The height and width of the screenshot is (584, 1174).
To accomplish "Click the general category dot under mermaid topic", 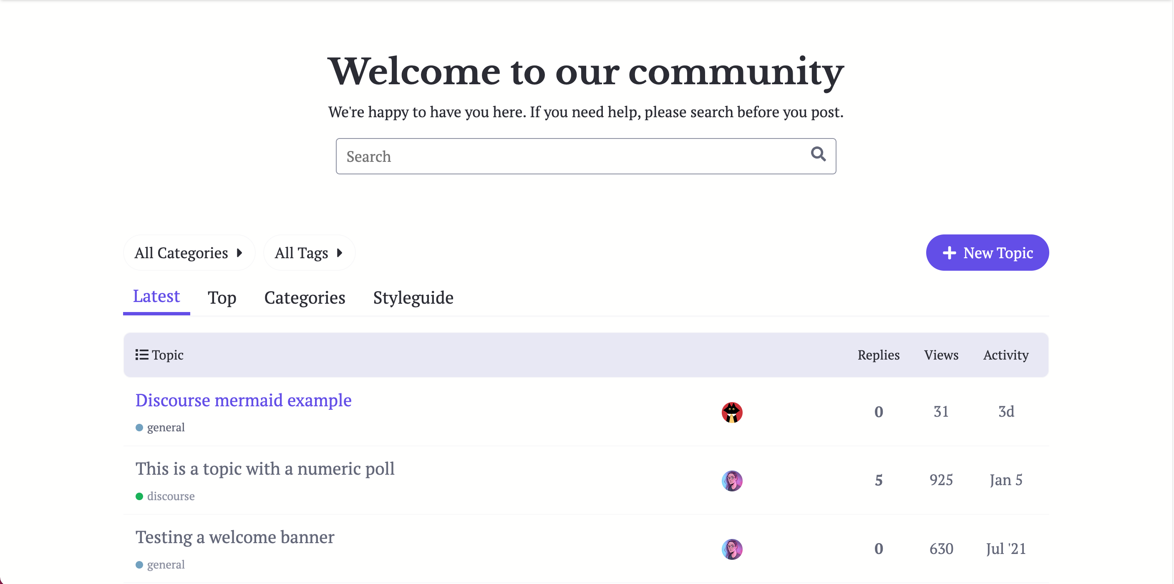I will point(139,428).
